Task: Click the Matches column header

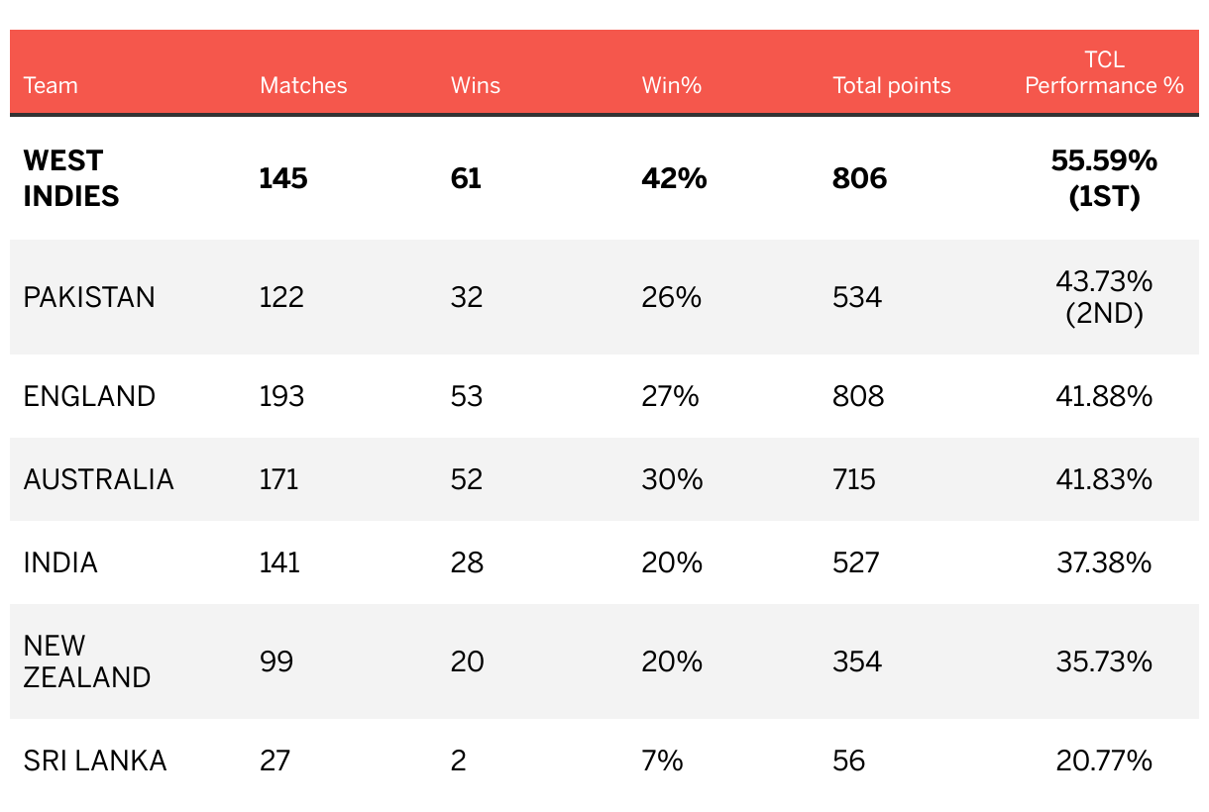Action: coord(303,85)
